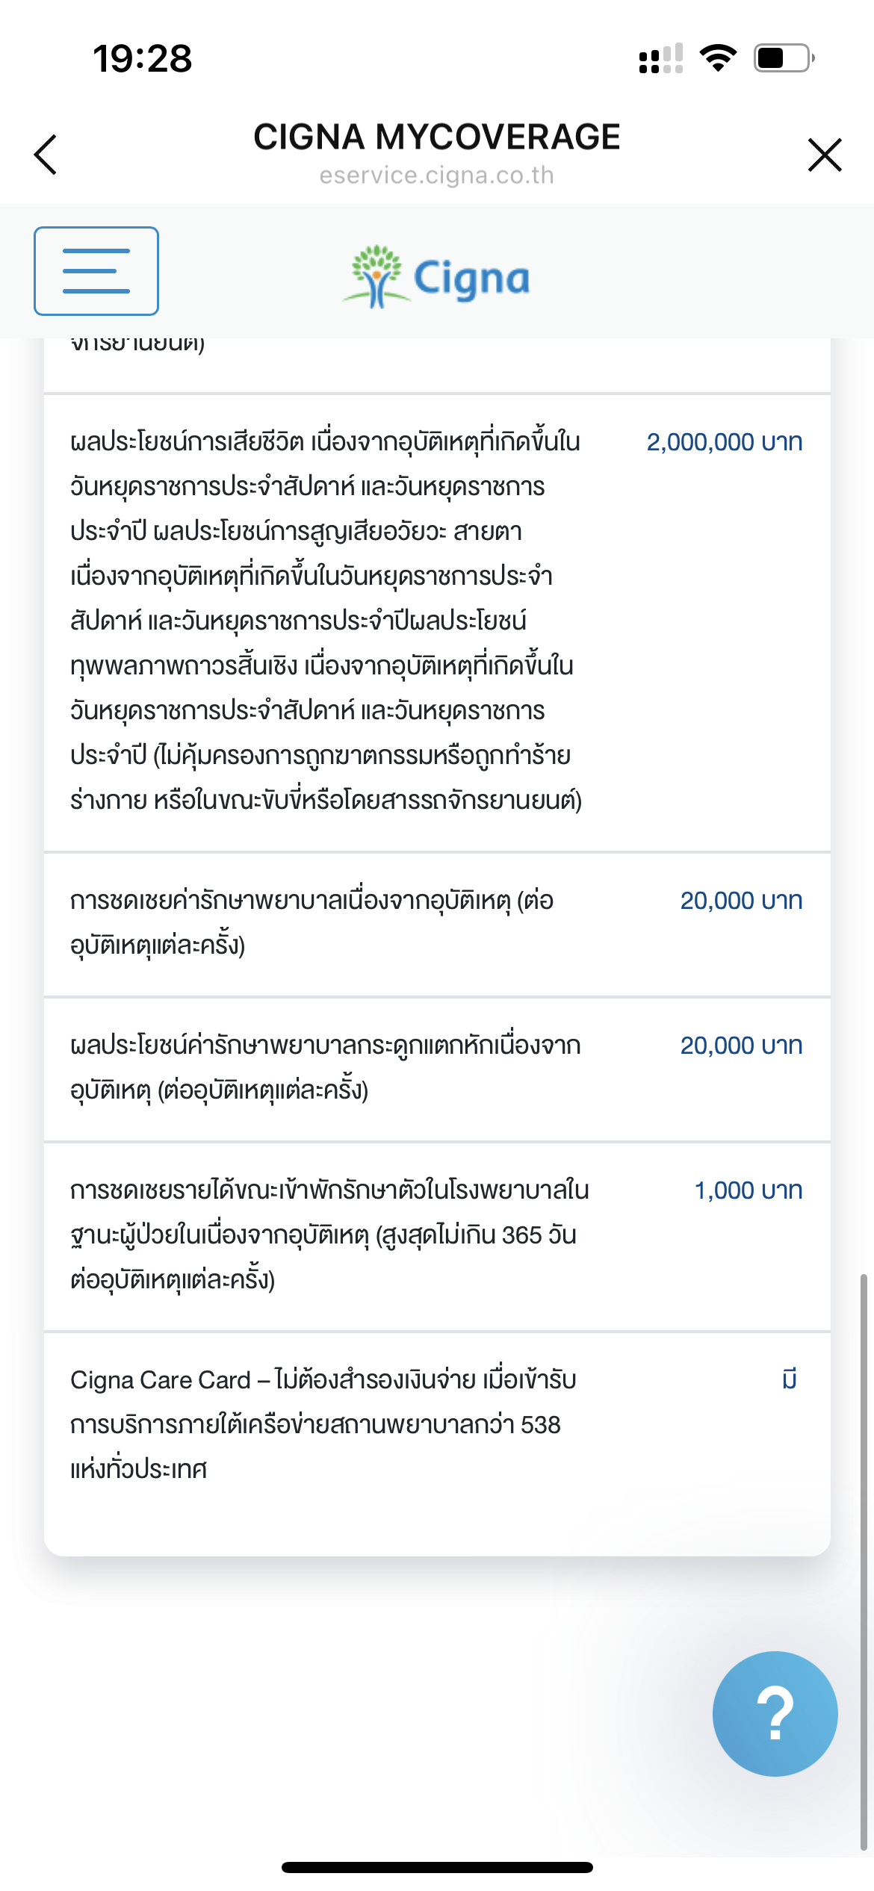Tap the Cigna logo

click(437, 278)
